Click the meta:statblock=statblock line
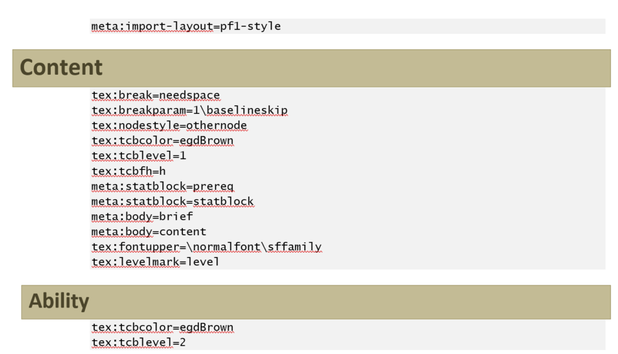 coord(173,201)
